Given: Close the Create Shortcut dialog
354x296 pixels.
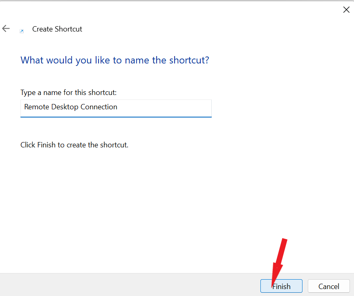Looking at the screenshot, I should pyautogui.click(x=346, y=10).
